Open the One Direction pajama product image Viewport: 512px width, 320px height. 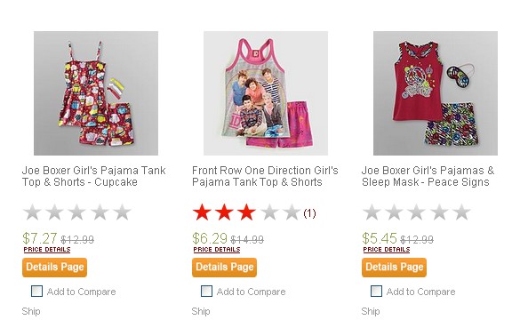tap(266, 93)
